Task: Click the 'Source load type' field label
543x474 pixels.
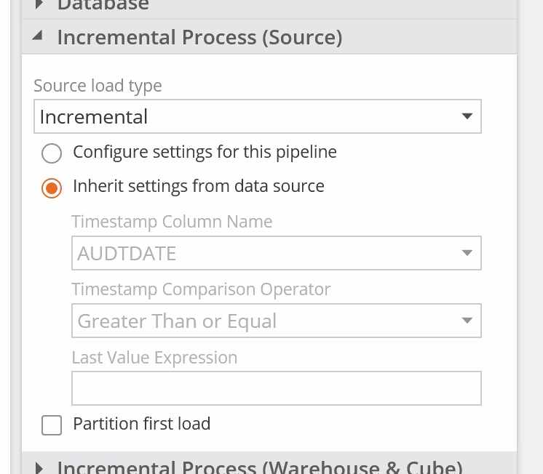Action: pos(98,86)
